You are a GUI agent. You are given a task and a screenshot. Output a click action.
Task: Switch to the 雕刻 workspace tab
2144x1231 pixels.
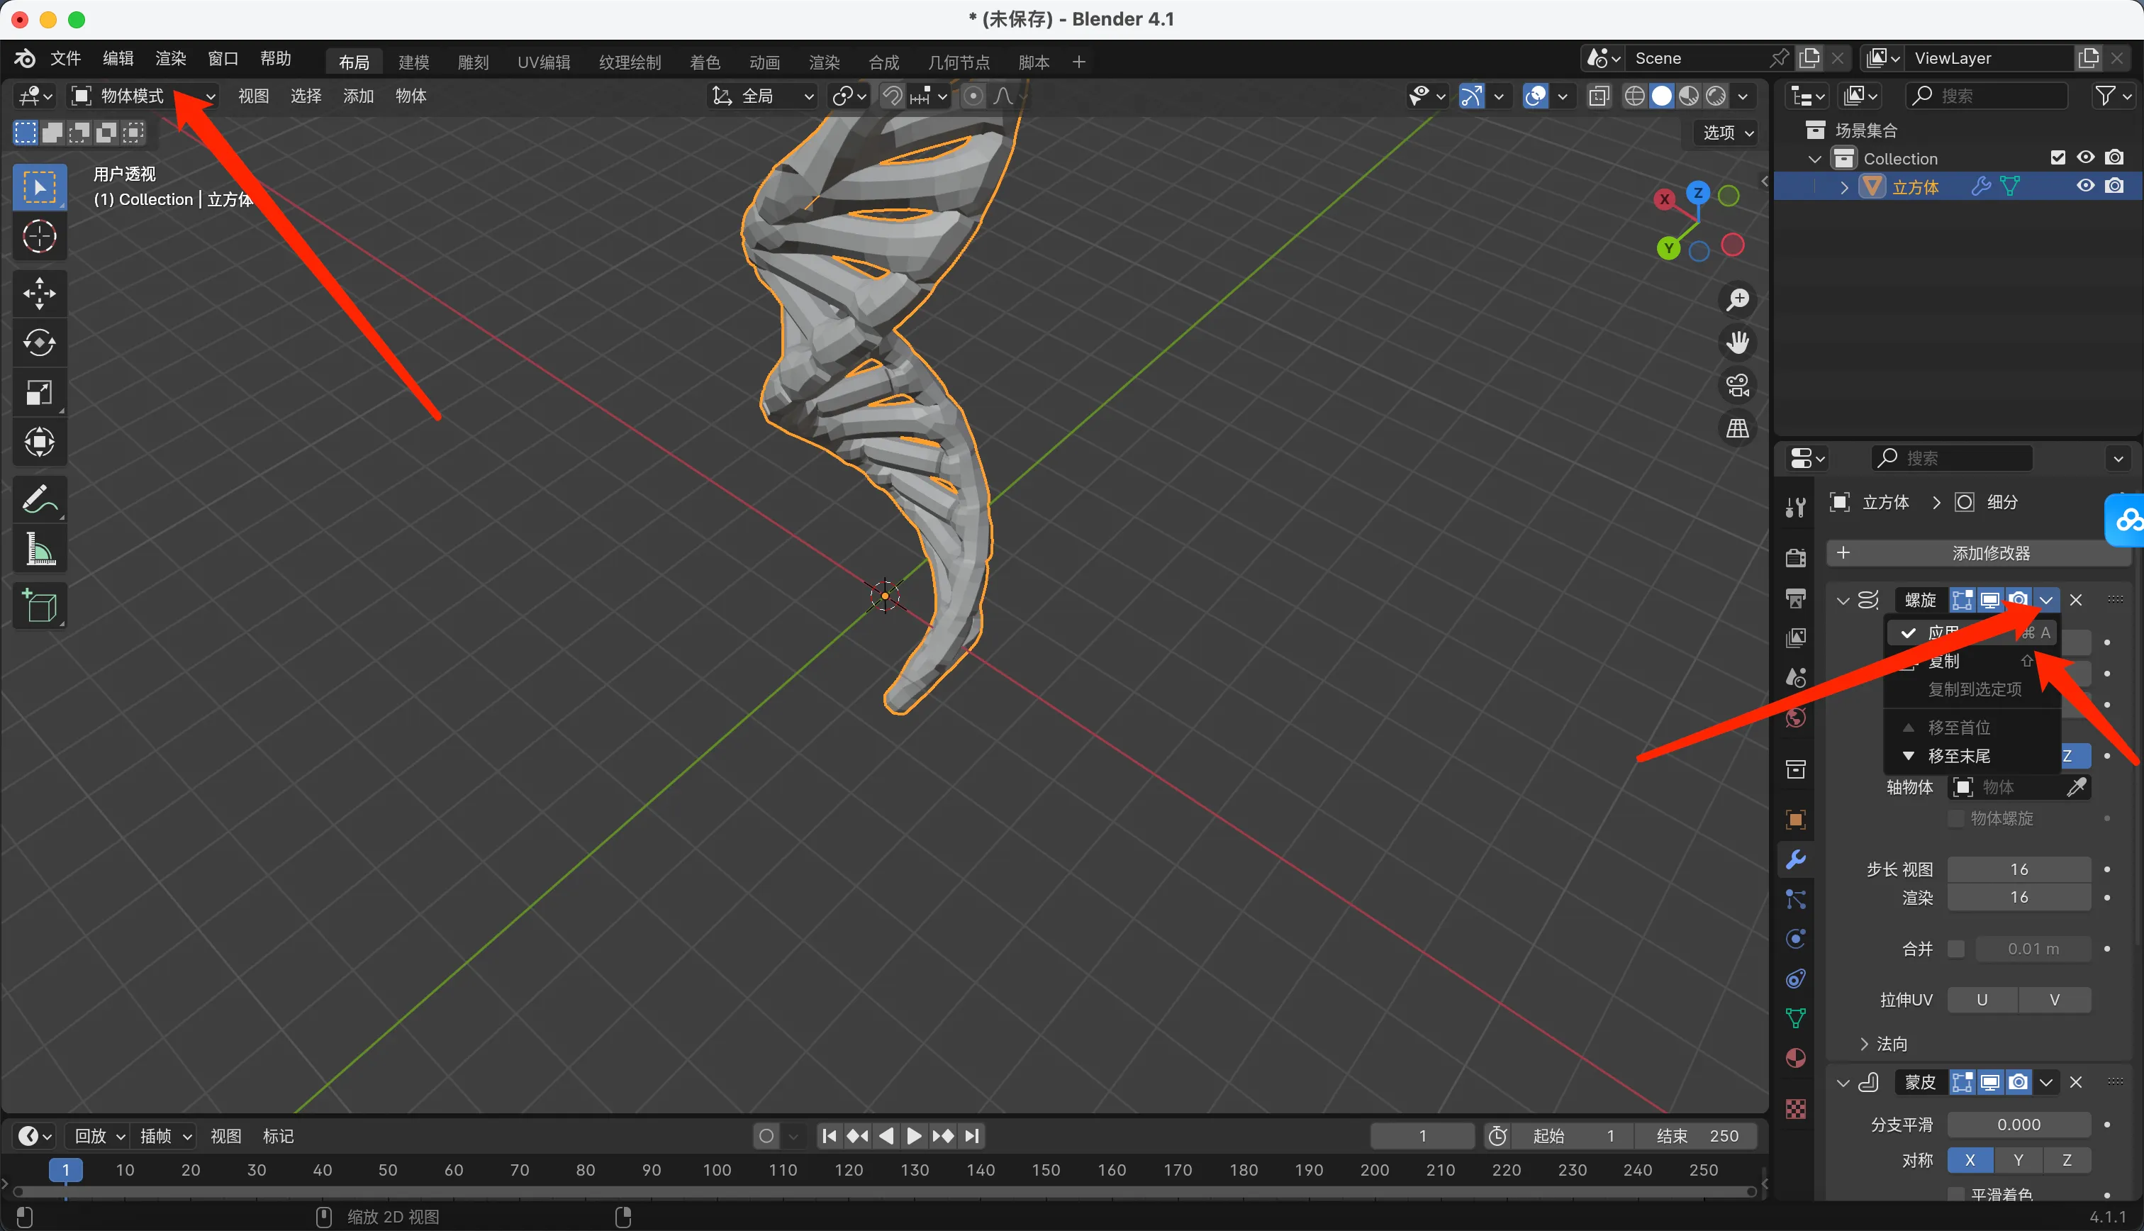(473, 62)
